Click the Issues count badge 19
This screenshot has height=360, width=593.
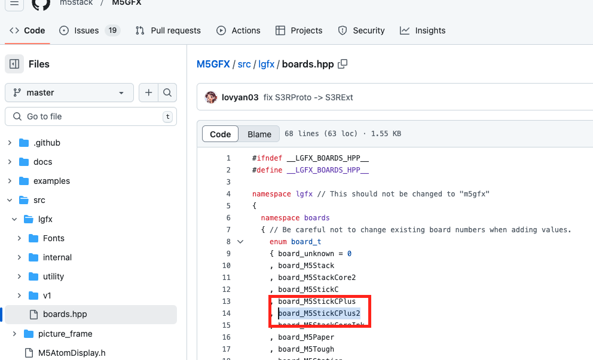[113, 30]
